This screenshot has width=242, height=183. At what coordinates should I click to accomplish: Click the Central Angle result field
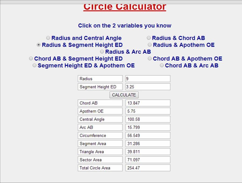[148, 119]
